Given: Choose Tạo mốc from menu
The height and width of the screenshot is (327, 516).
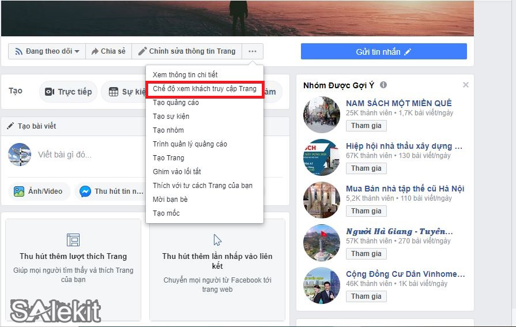Looking at the screenshot, I should point(204,213).
